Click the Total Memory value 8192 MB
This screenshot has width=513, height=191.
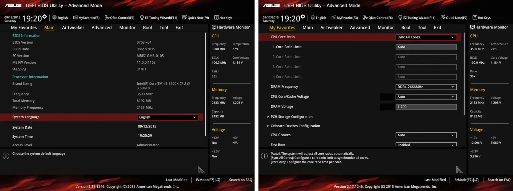click(144, 101)
